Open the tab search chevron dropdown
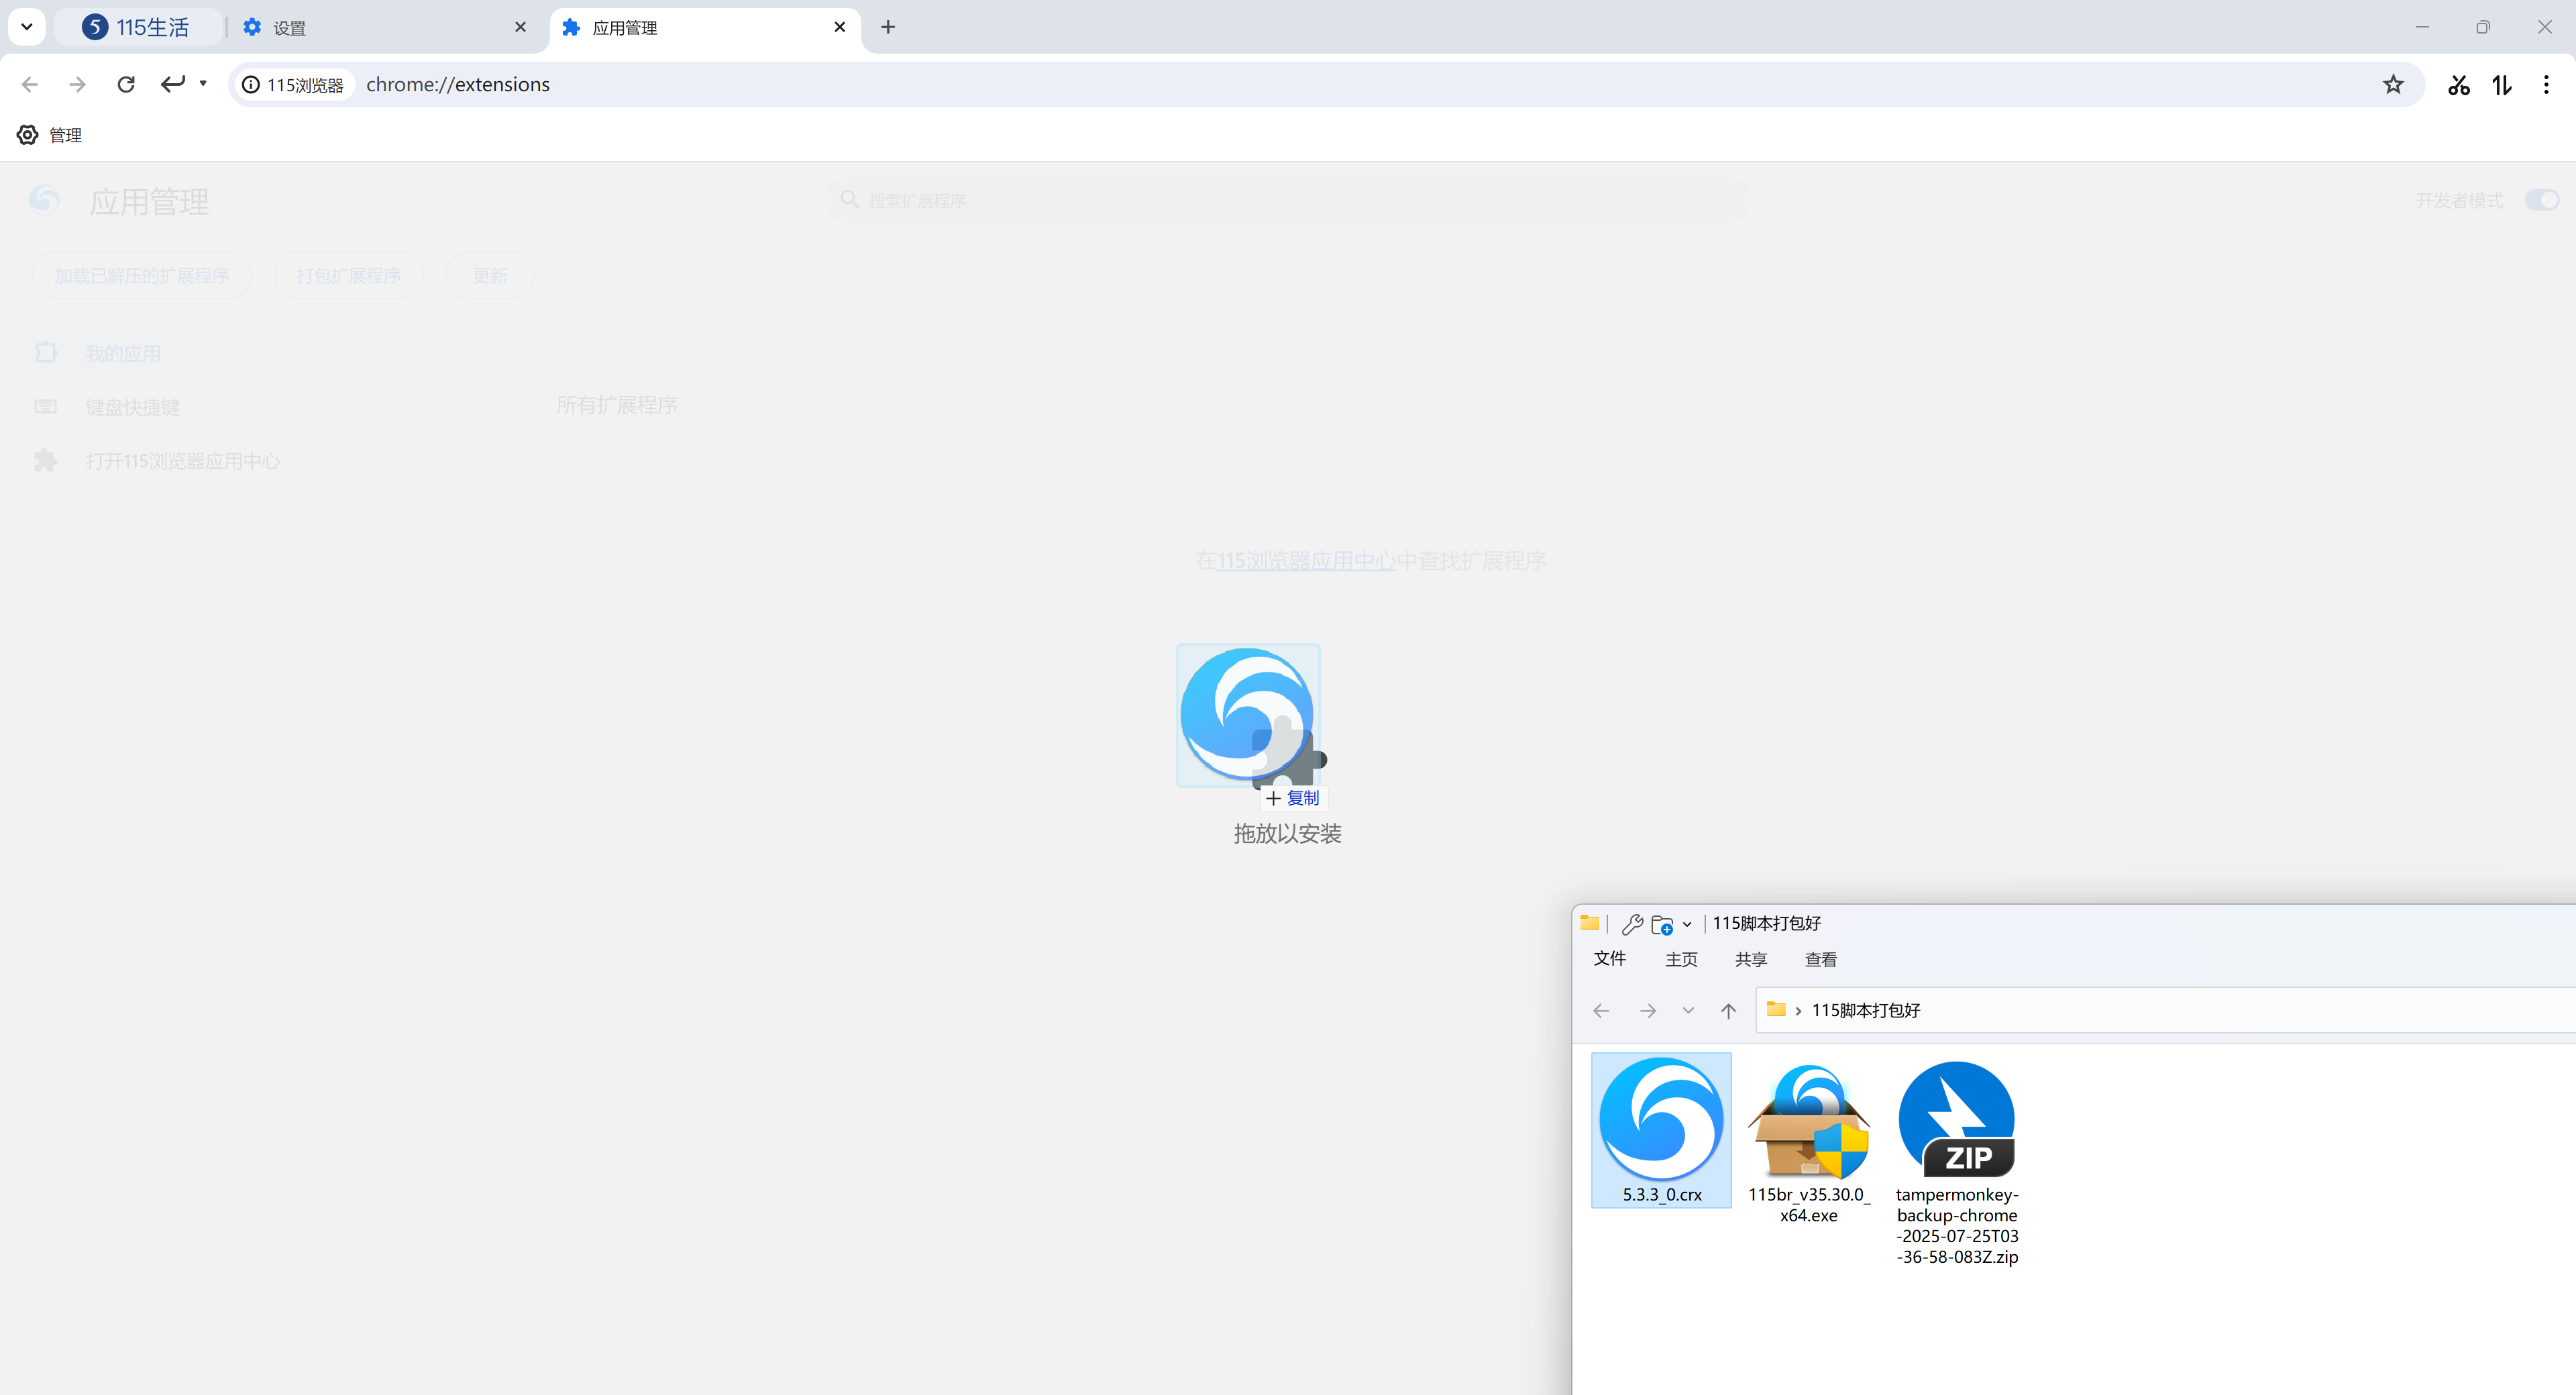Screen dimensions: 2576x1395 pyautogui.click(x=27, y=27)
